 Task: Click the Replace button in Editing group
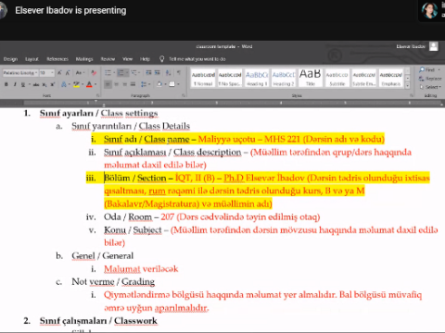coord(430,79)
